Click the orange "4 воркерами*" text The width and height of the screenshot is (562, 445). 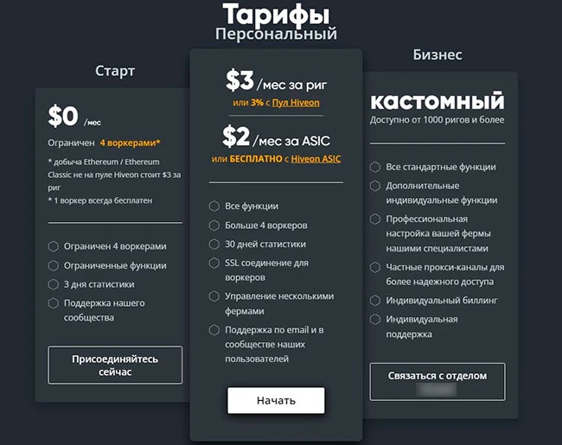tap(130, 143)
